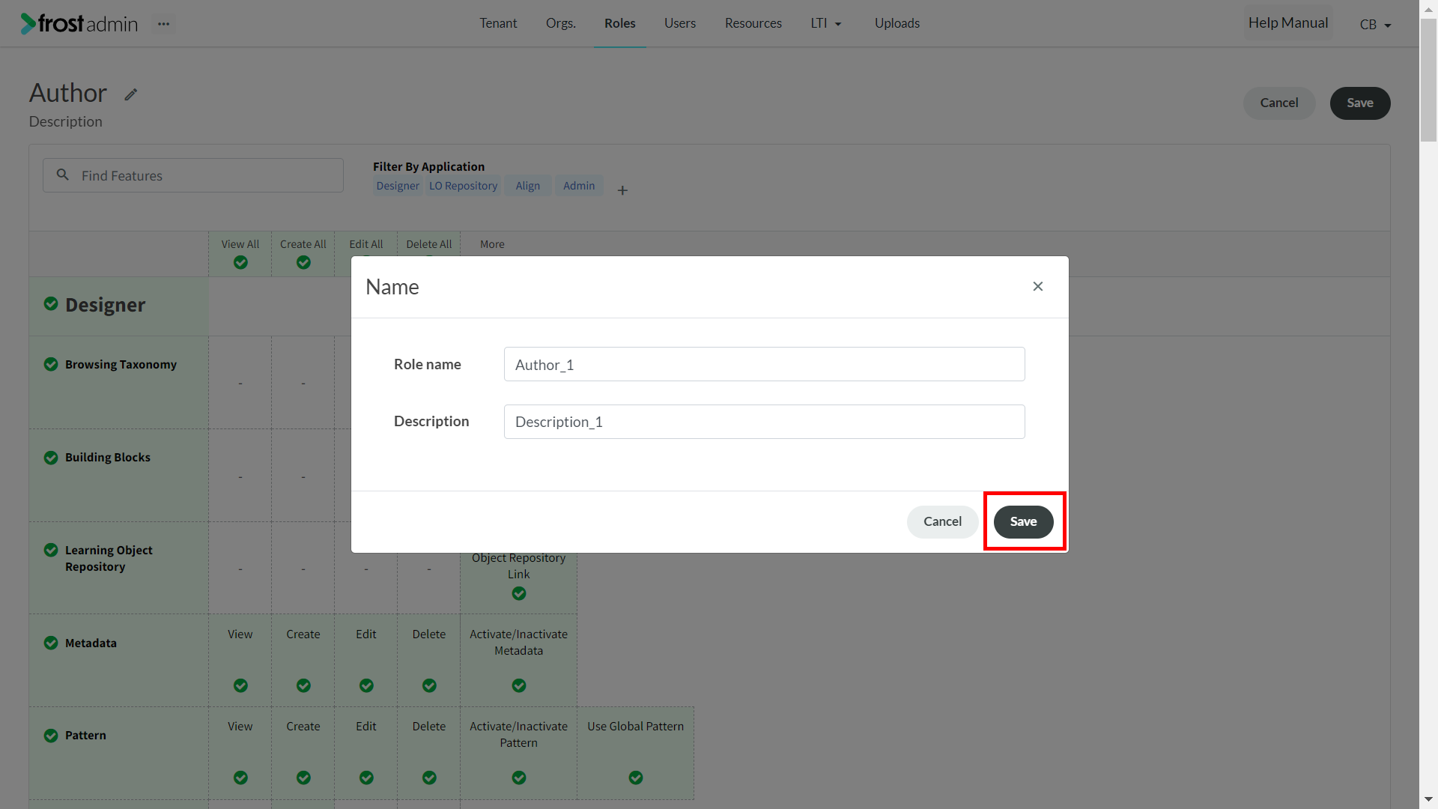This screenshot has height=809, width=1438.
Task: Toggle Object Repository Link checkmark
Action: coord(519,593)
